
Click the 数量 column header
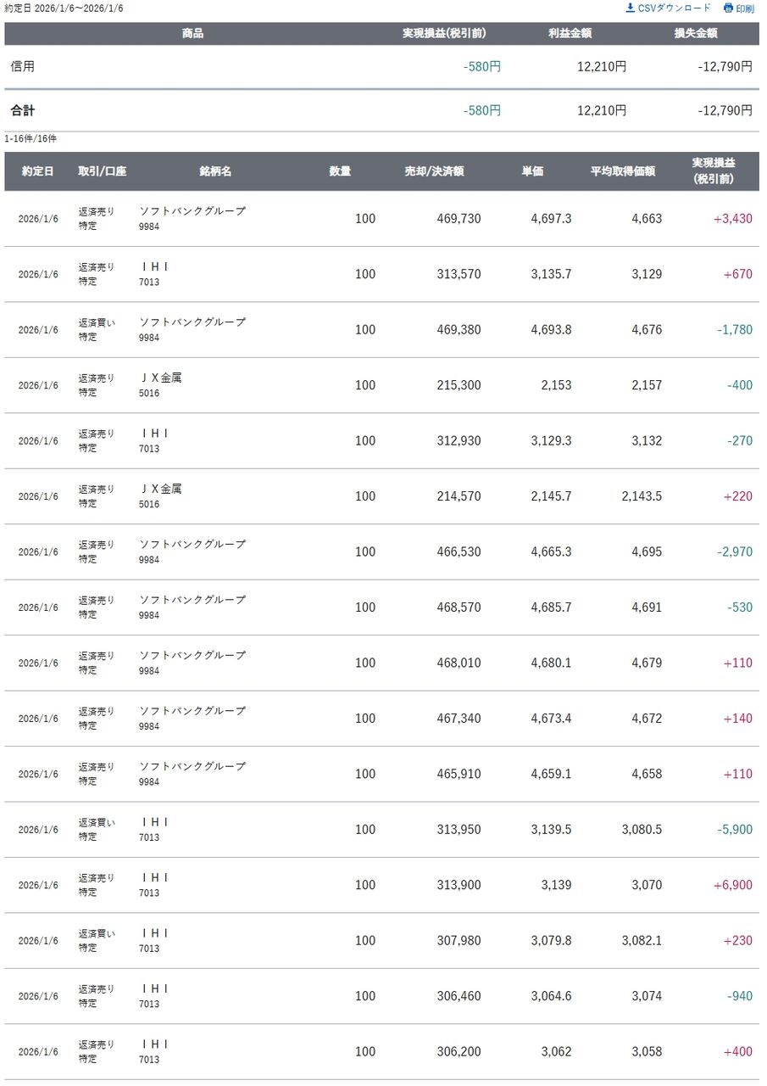point(340,171)
